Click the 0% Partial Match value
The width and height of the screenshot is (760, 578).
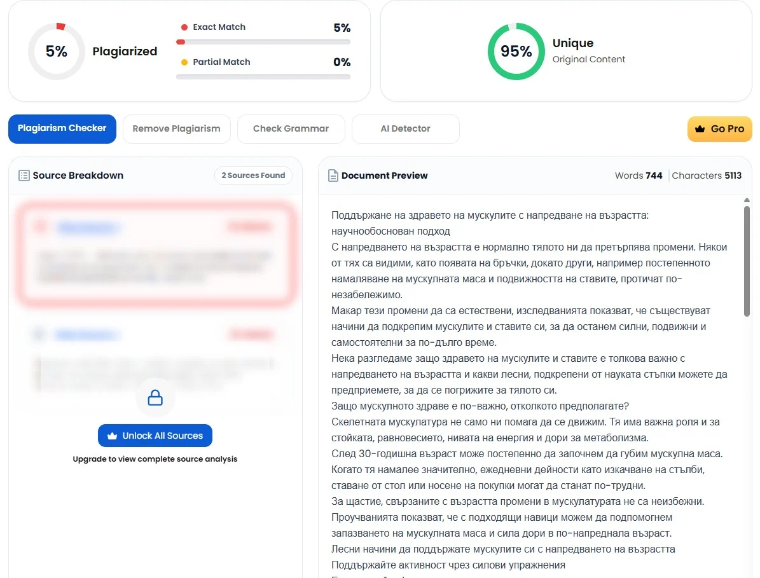point(342,62)
